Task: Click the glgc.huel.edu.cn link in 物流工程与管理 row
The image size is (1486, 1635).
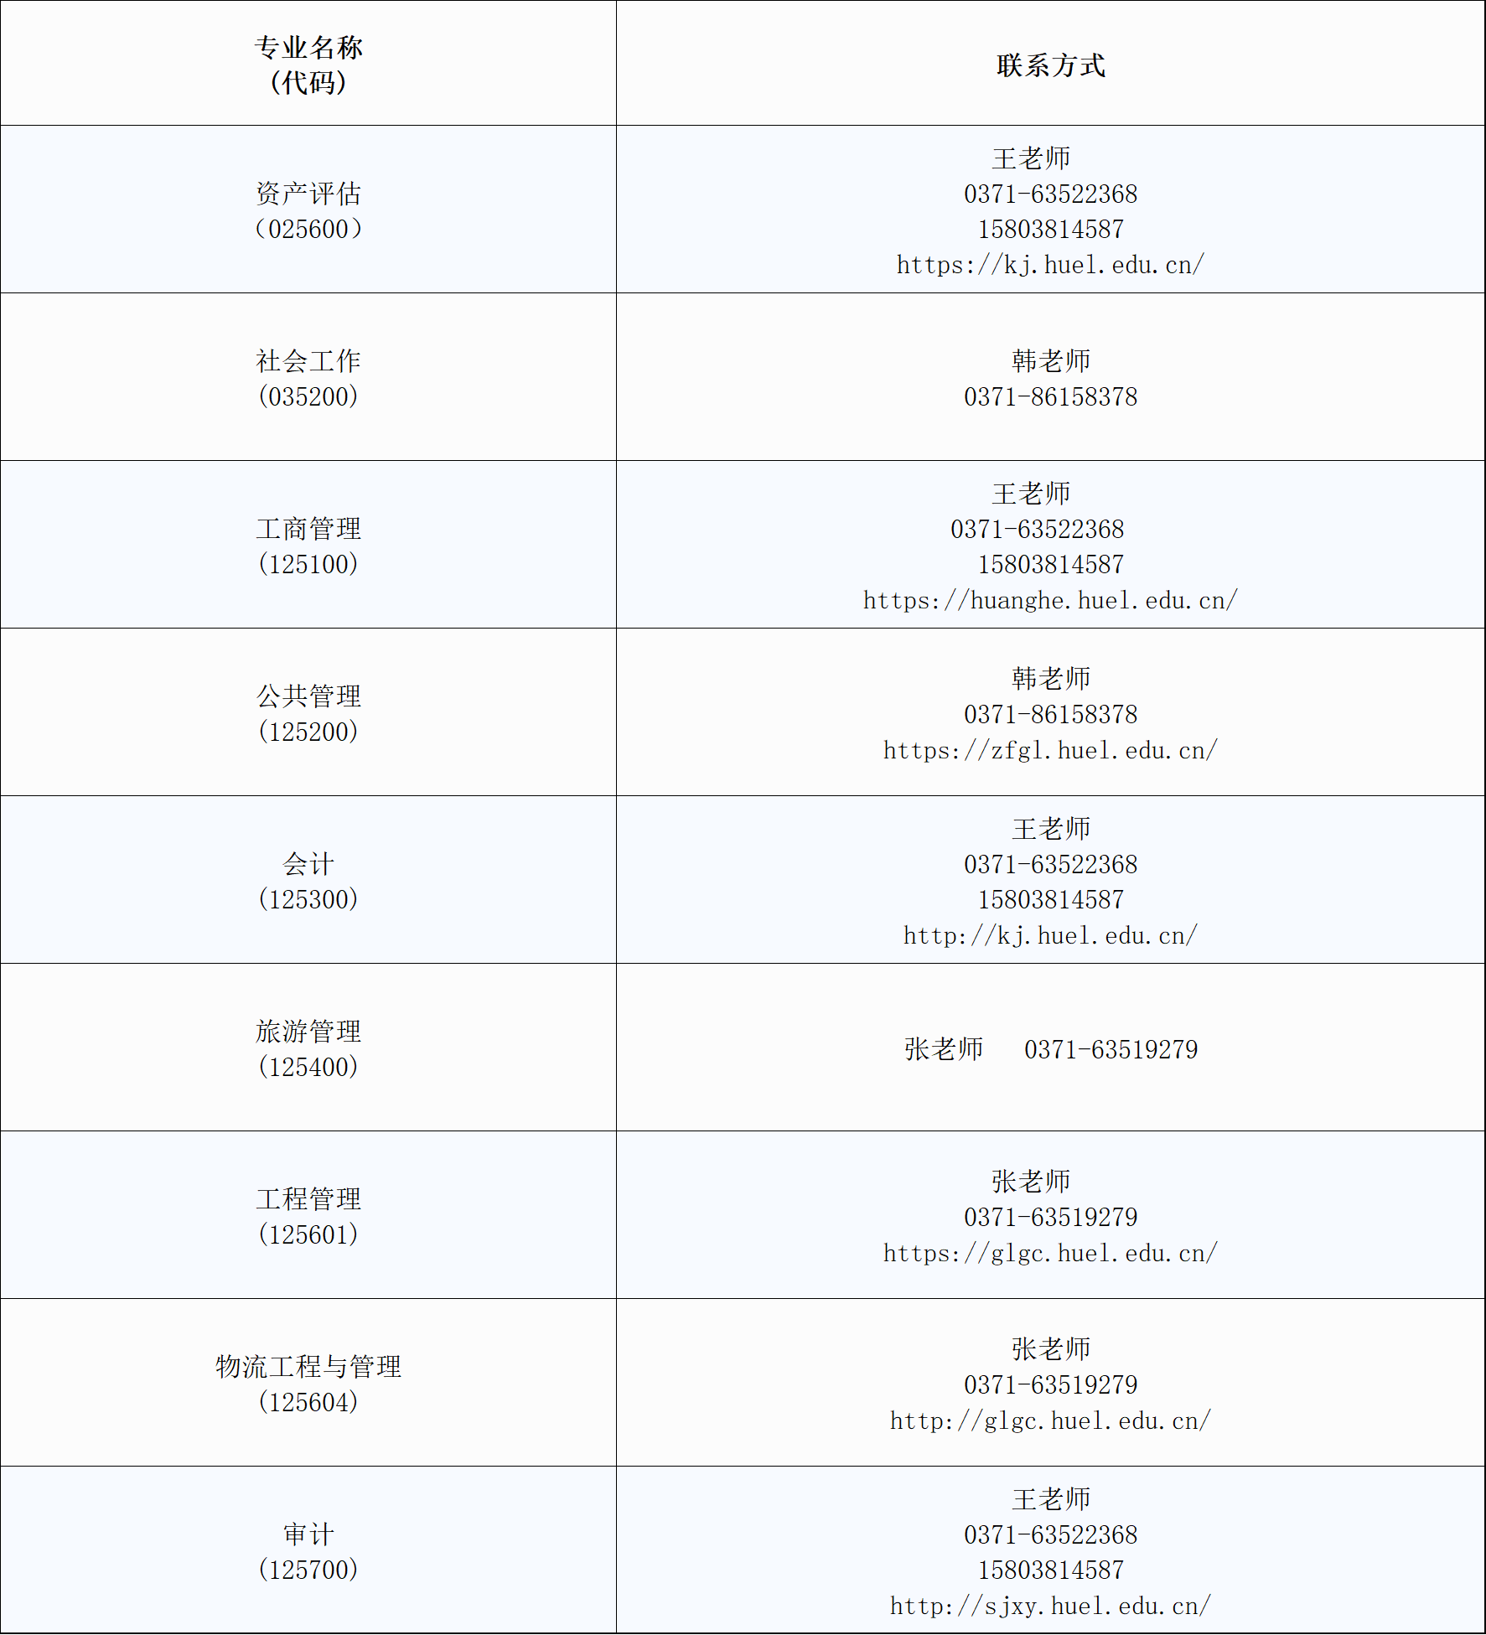Action: point(1050,1420)
